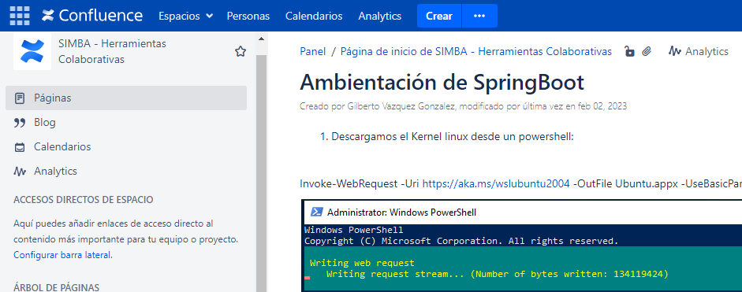Star the SIMBA space as favorite
The height and width of the screenshot is (292, 742).
(x=240, y=51)
